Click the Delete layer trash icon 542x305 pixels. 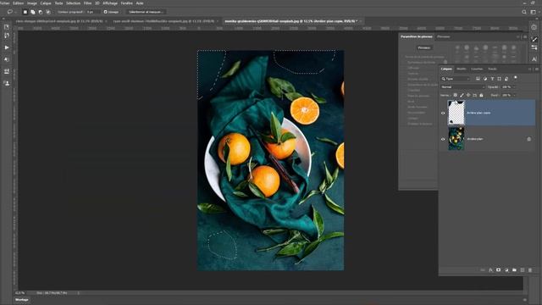[x=530, y=270]
